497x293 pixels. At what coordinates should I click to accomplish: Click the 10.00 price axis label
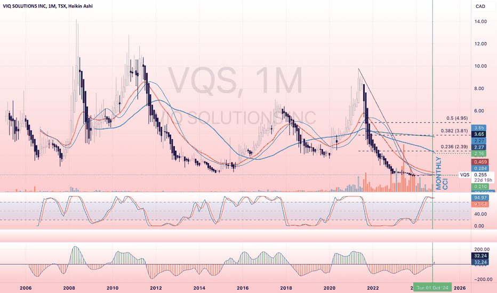click(x=480, y=66)
